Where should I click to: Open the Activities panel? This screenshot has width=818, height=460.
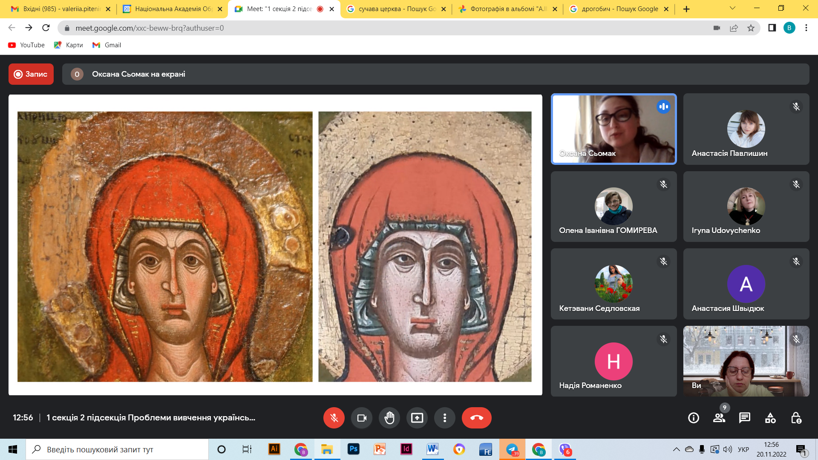(x=770, y=418)
